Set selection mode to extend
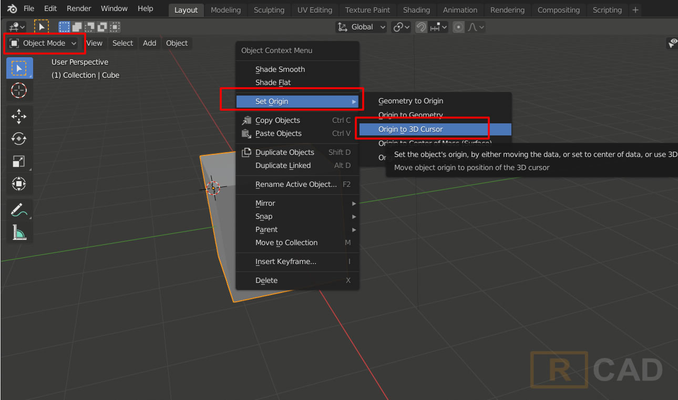The image size is (678, 400). (77, 26)
